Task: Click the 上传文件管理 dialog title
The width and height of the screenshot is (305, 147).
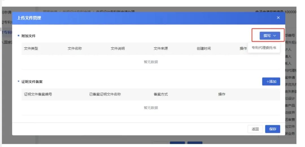Action: click(x=29, y=18)
